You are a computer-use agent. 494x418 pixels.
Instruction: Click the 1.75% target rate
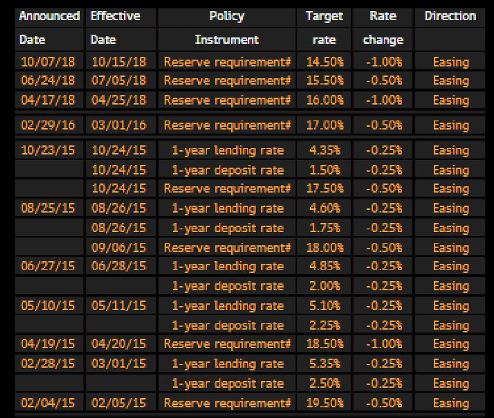click(325, 228)
